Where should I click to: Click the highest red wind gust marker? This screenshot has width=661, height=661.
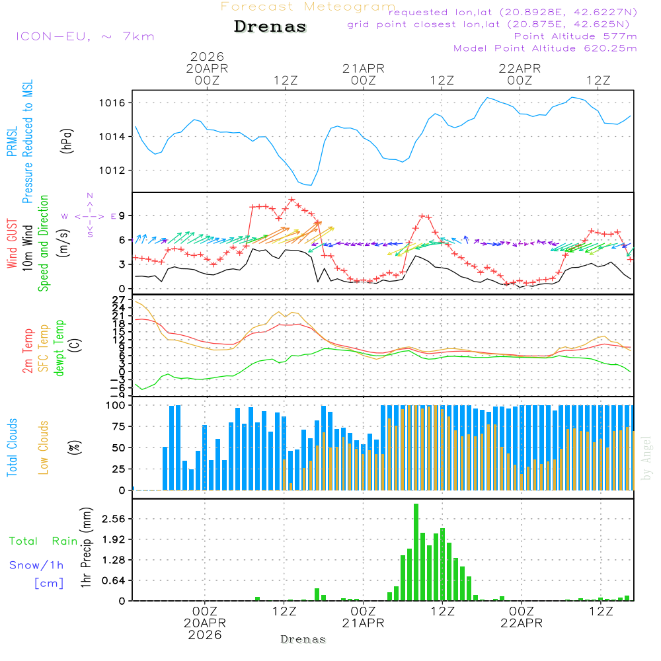pos(292,199)
